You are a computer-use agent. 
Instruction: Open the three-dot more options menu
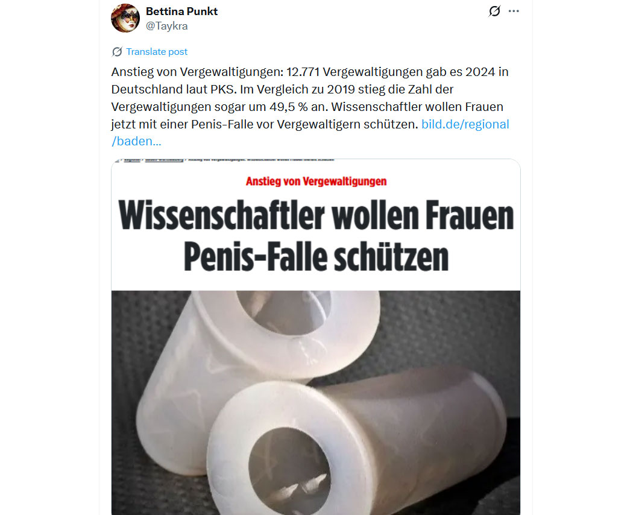pos(514,11)
